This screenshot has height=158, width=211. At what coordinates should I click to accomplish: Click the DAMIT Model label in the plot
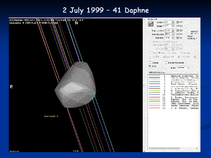point(52,116)
